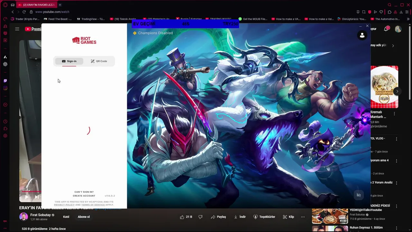
Task: Open the extensions puzzle icon
Action: [x=389, y=12]
